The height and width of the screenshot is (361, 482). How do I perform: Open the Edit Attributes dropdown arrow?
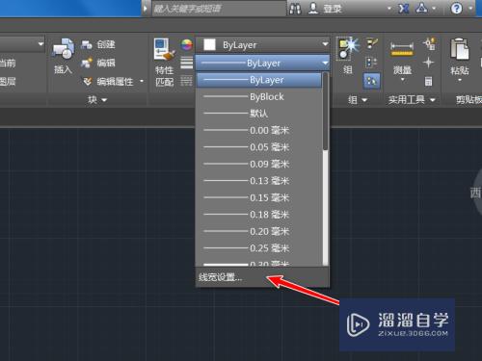point(142,81)
